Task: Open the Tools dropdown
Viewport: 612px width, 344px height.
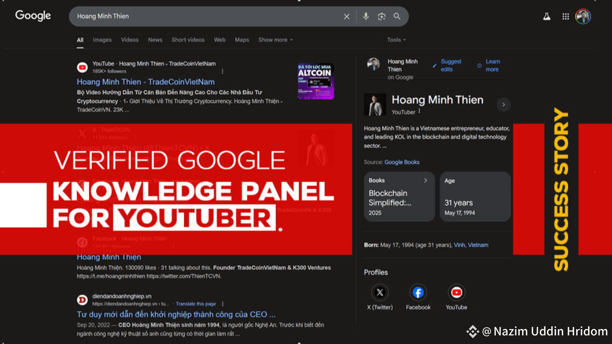Action: coord(396,40)
